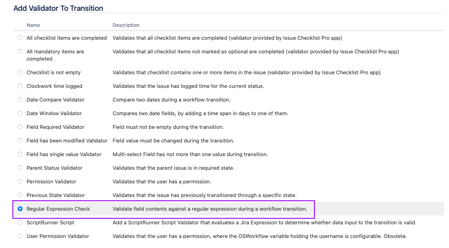Select the All checklist items are completed radio button

point(20,38)
